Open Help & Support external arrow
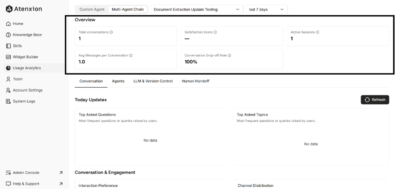This screenshot has width=395, height=189. tap(61, 184)
